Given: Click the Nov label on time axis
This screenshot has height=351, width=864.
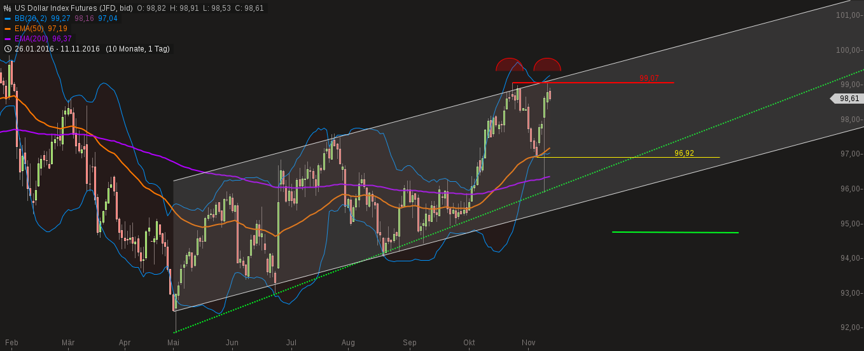Looking at the screenshot, I should (529, 343).
